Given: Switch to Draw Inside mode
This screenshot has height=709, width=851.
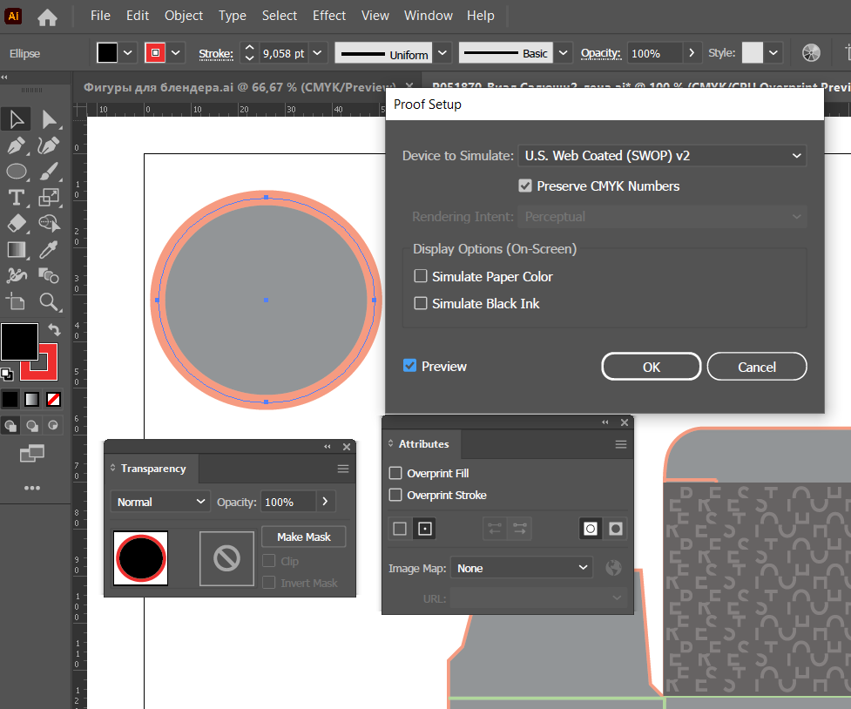Looking at the screenshot, I should tap(53, 426).
